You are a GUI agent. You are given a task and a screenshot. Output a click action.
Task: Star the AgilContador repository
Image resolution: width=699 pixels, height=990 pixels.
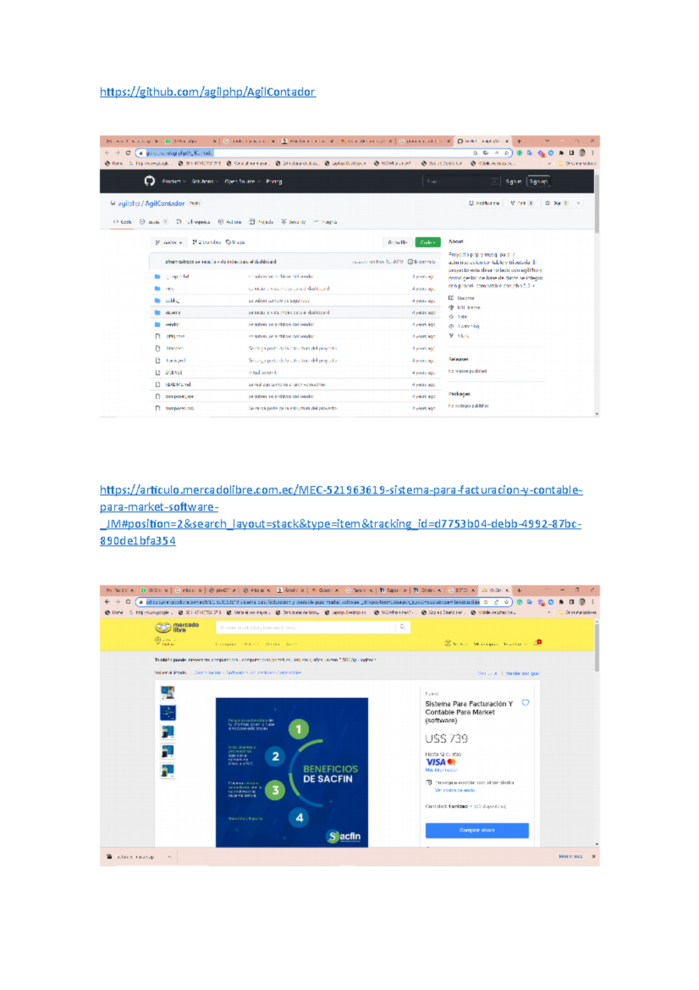tap(556, 203)
